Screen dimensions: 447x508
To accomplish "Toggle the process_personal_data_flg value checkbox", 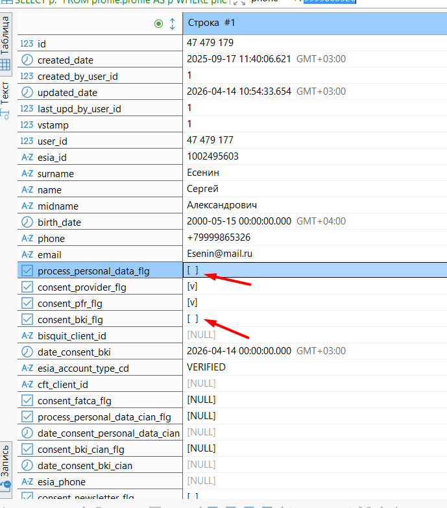I will pos(193,270).
